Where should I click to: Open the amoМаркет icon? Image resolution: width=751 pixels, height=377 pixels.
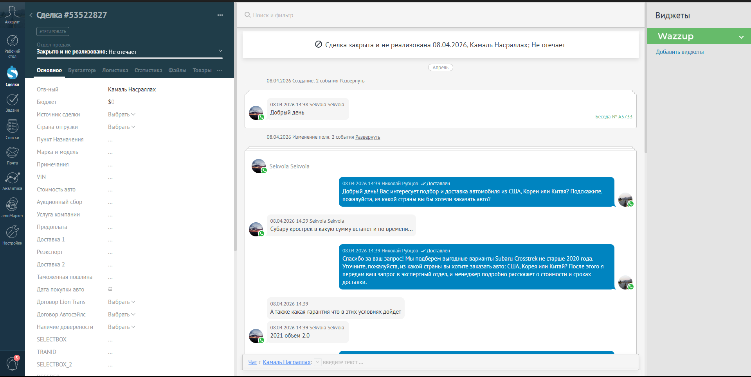click(x=12, y=205)
